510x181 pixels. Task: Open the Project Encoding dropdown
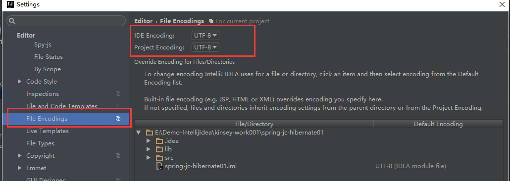205,47
